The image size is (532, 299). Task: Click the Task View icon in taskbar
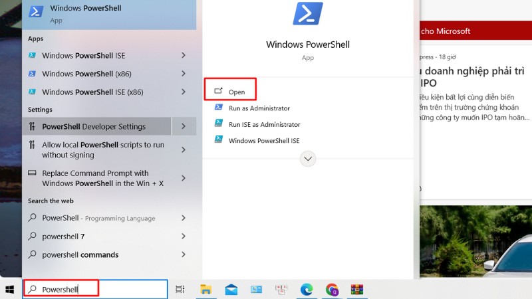[x=180, y=289]
